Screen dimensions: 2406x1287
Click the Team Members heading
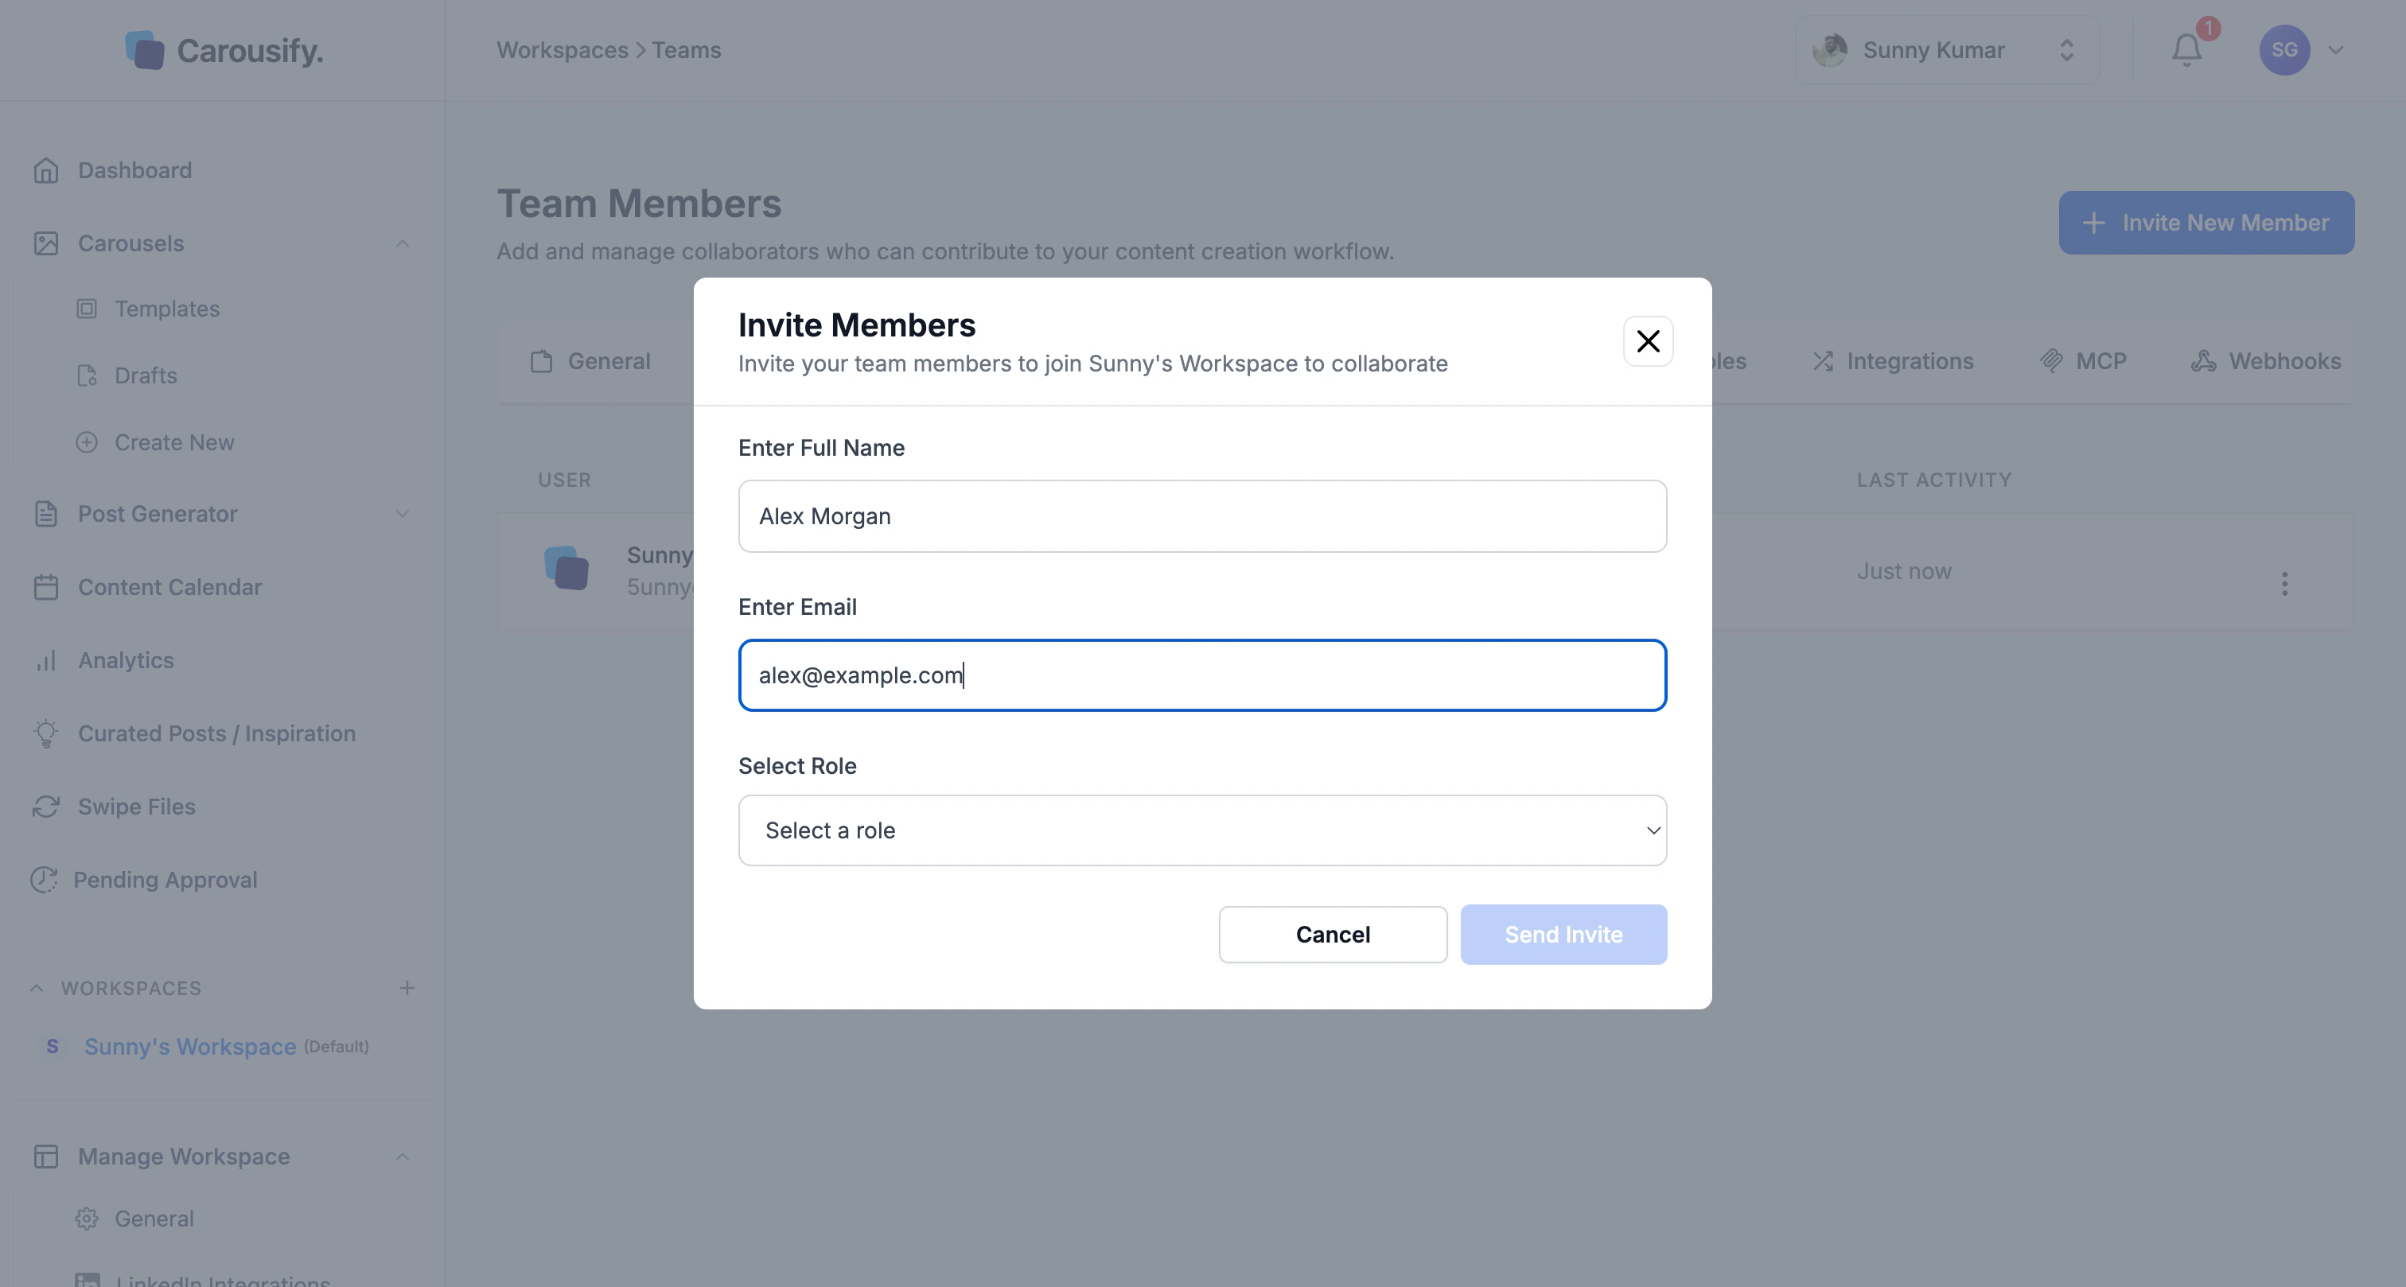point(639,204)
